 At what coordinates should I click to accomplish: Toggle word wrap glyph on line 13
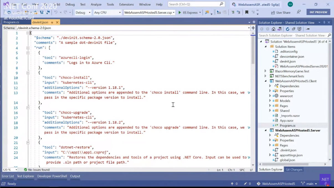pos(249,93)
